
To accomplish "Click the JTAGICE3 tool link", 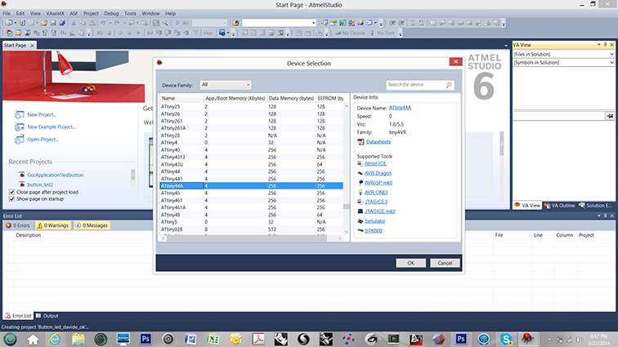I will click(x=376, y=202).
